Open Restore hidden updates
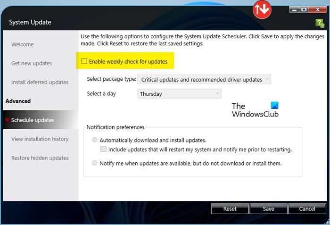Viewport: 330px width, 225px height. coord(40,158)
